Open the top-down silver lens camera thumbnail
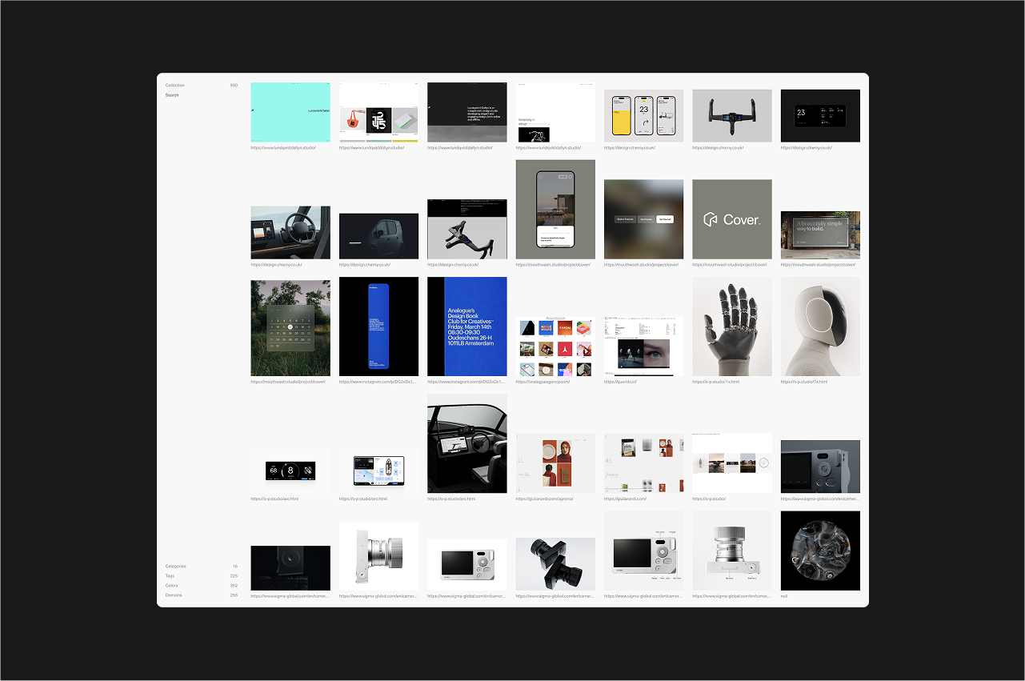1025x681 pixels. [732, 551]
